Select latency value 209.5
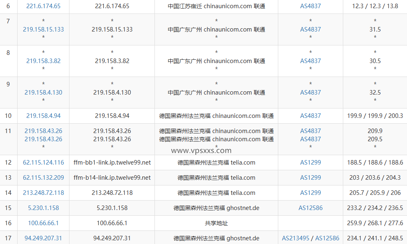The image size is (407, 244). click(x=375, y=139)
